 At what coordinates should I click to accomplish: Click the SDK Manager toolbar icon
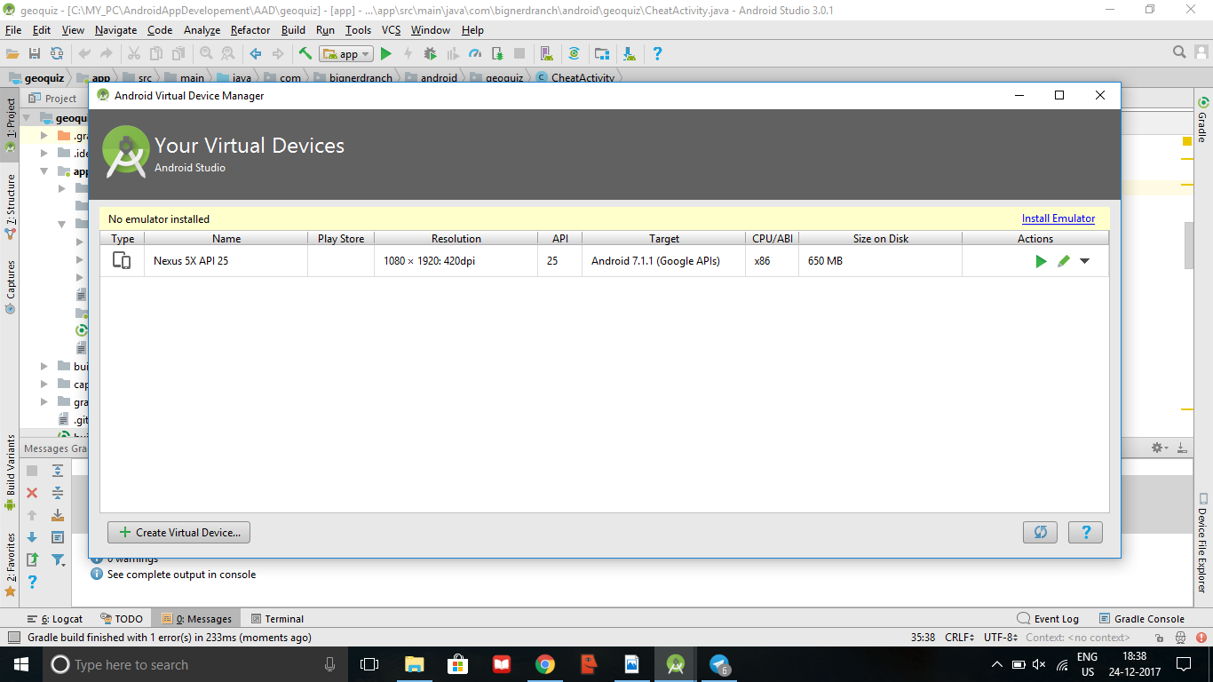click(630, 54)
